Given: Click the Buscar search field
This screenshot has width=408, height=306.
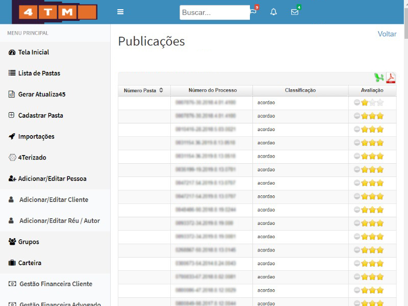Looking at the screenshot, I should (x=214, y=13).
